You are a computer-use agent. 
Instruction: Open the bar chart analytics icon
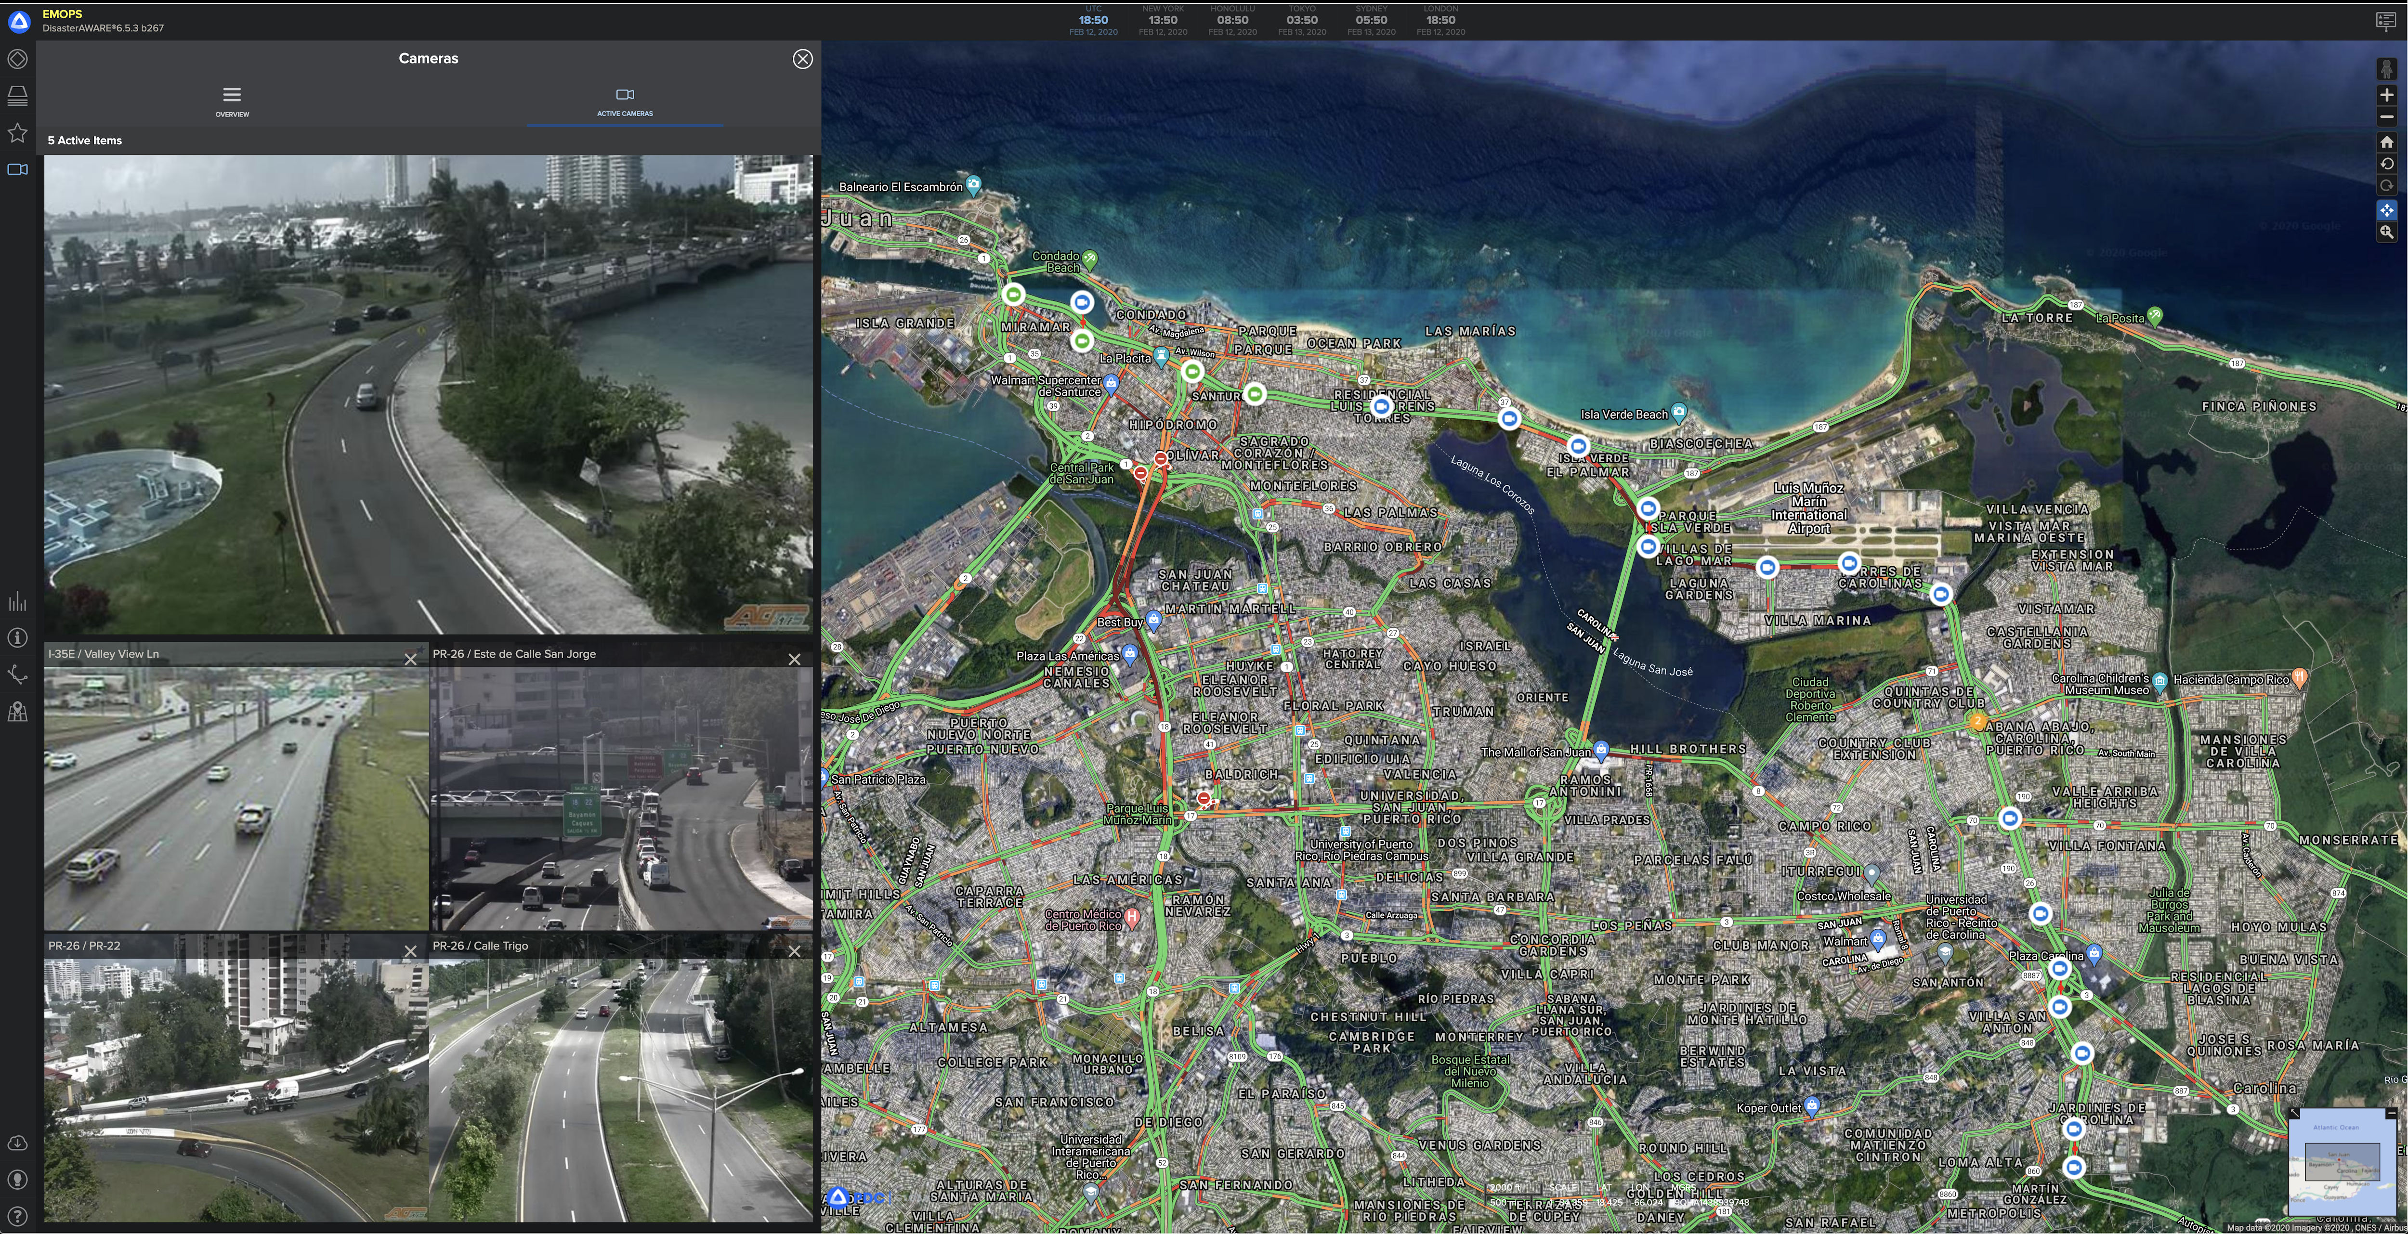click(x=18, y=602)
